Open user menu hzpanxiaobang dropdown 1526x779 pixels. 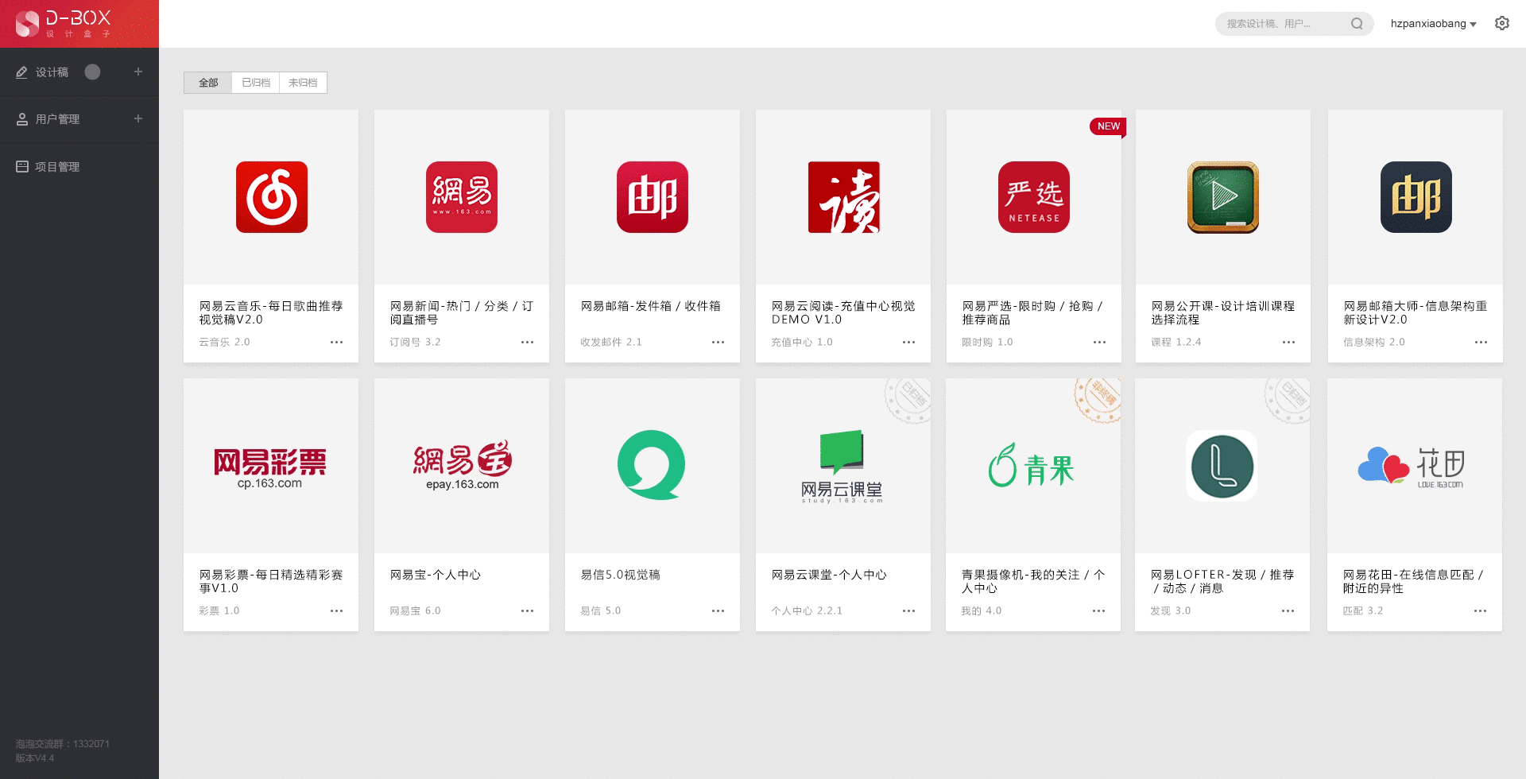coord(1433,24)
